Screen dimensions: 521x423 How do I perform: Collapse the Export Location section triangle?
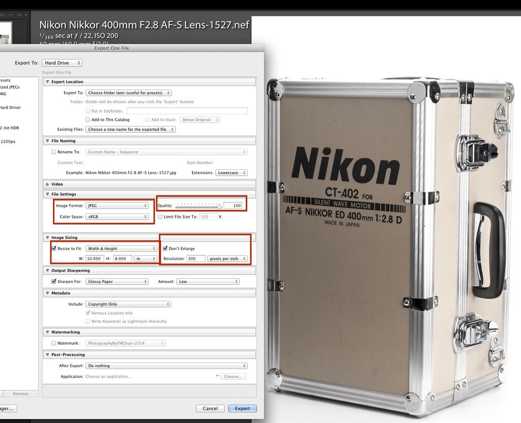coord(48,82)
